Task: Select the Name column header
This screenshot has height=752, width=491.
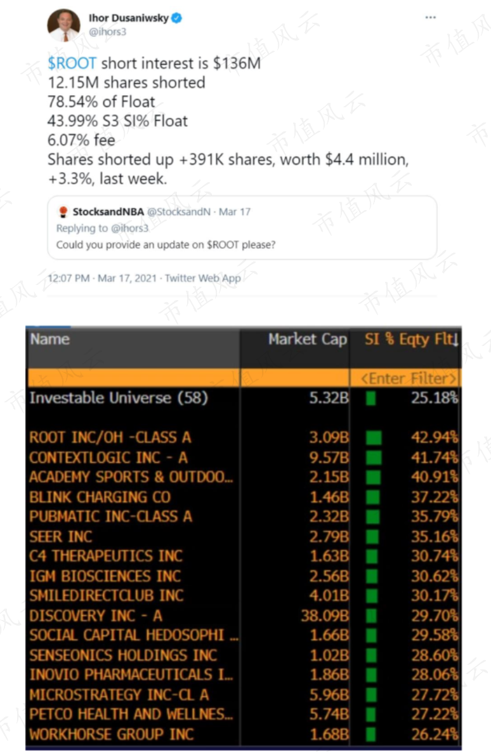Action: click(50, 340)
